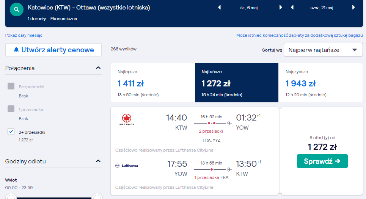Toggle the Bezpośredni checkbox

(11, 86)
